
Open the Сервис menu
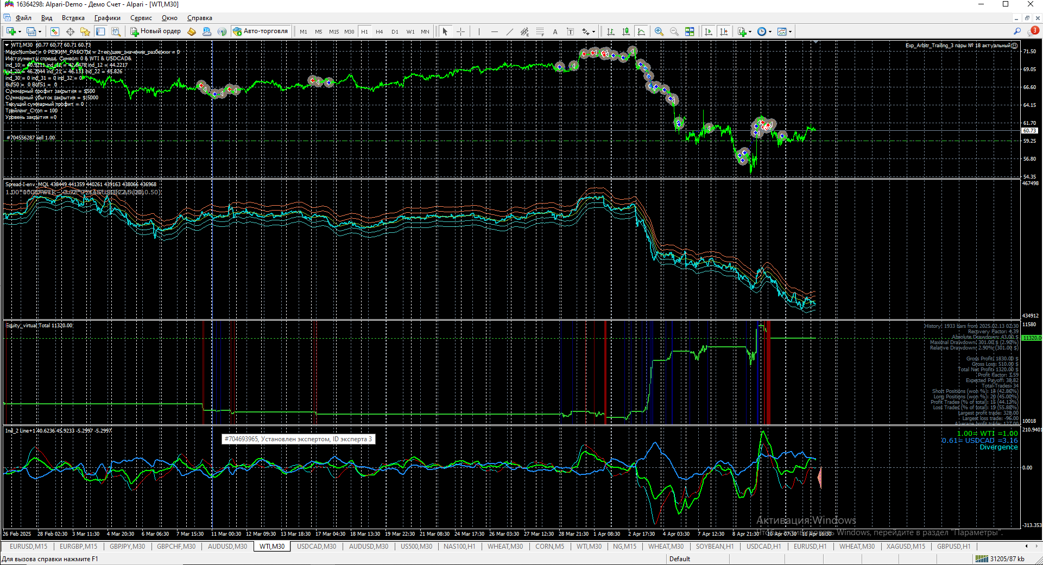point(141,18)
